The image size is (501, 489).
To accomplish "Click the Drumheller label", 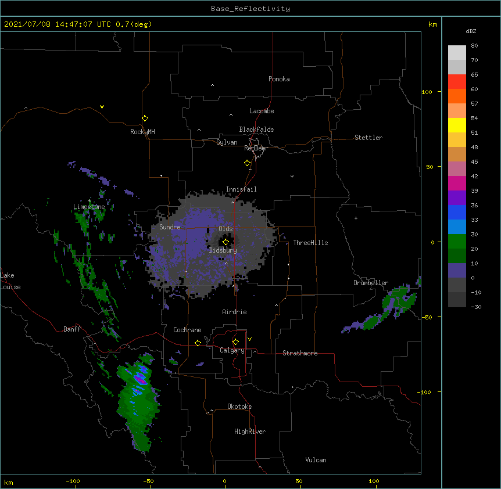I will [x=371, y=283].
